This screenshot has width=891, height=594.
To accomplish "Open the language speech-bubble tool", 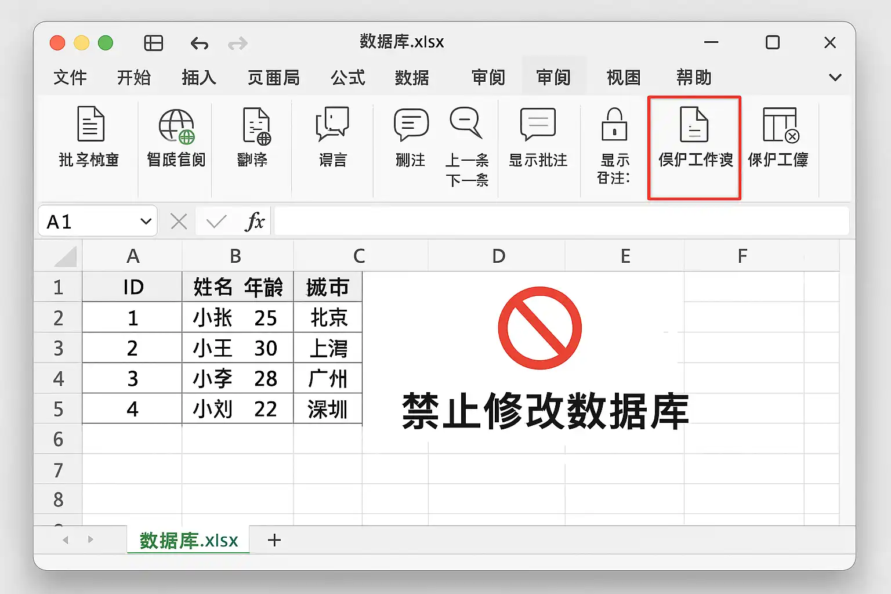I will pyautogui.click(x=332, y=124).
